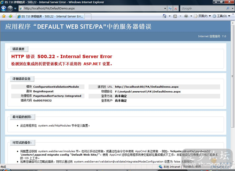235x171 pixels.
Task: Go to Home page with the house icon
Action: click(164, 16)
